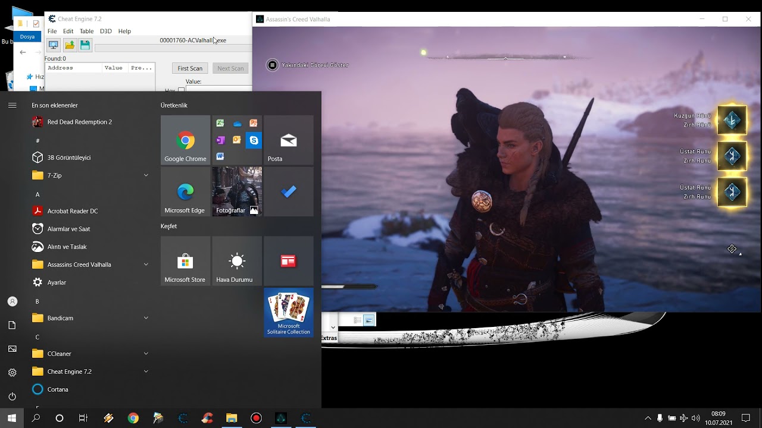
Task: Open the Microsoft Store tile
Action: [185, 261]
